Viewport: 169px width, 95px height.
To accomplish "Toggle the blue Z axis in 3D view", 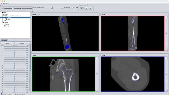I will 40,15.
